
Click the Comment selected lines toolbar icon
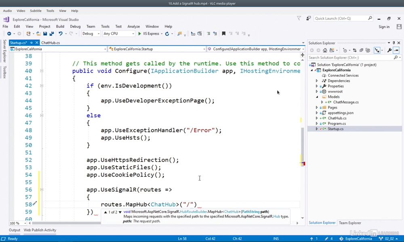(208, 34)
